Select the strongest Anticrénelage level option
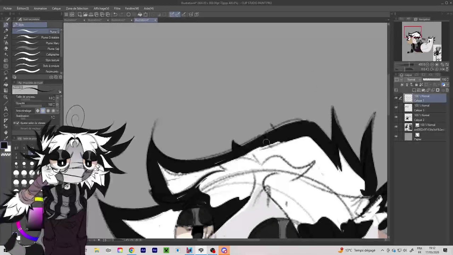The height and width of the screenshot is (255, 453). [53, 111]
